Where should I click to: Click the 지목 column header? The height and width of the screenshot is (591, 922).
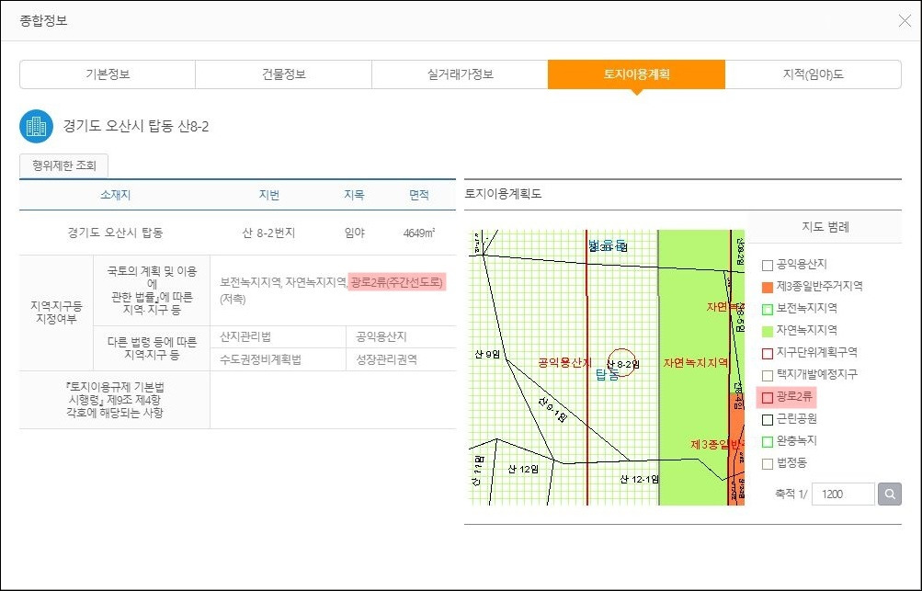(x=354, y=195)
